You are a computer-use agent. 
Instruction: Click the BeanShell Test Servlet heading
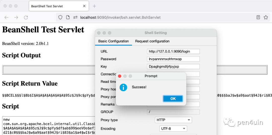pyautogui.click(x=43, y=30)
